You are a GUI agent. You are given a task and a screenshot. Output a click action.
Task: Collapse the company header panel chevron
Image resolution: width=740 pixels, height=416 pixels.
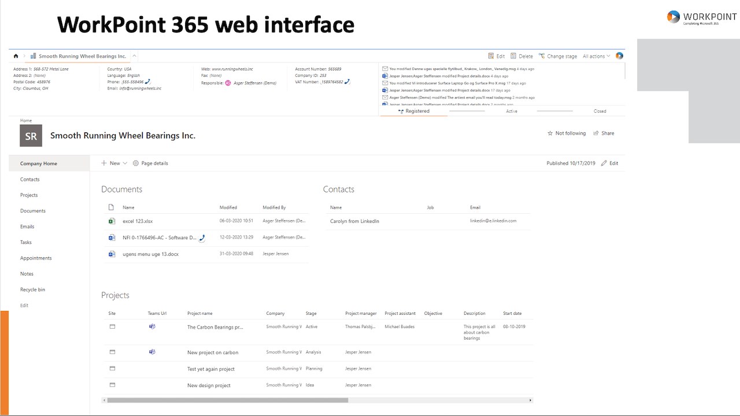134,56
